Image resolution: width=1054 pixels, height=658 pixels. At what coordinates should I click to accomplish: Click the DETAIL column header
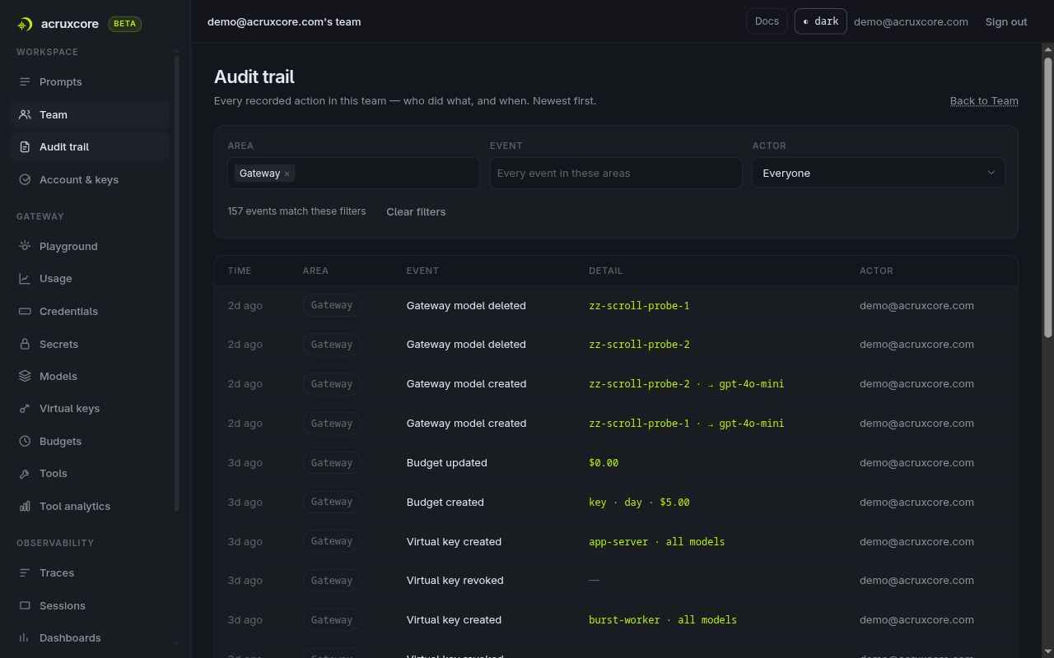coord(605,271)
